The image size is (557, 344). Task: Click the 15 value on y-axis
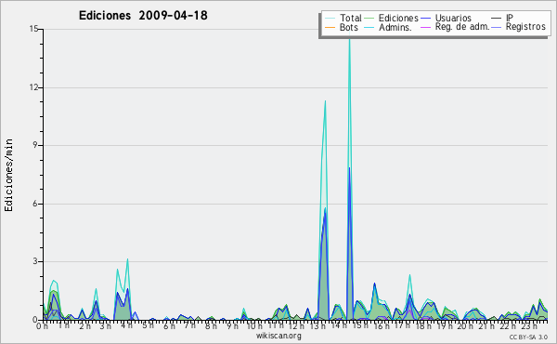click(x=33, y=29)
